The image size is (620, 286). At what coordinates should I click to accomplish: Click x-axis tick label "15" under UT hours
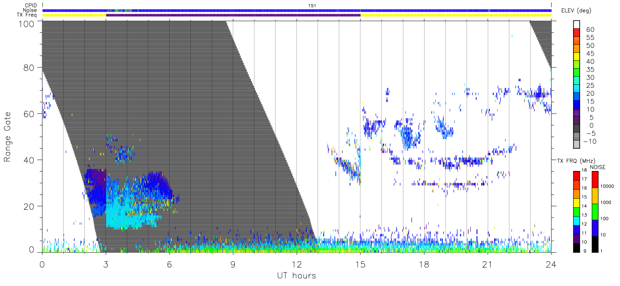pos(360,264)
